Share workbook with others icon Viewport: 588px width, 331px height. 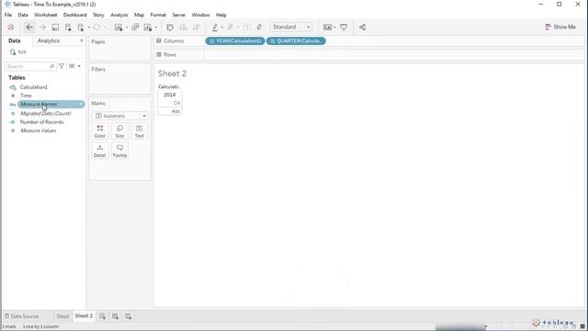tap(362, 27)
